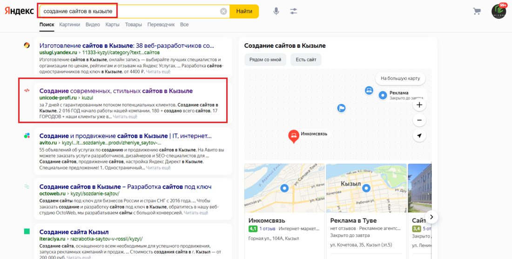This screenshot has width=512, height=259.
Task: Click the Яндекс logo
Action: 19,11
